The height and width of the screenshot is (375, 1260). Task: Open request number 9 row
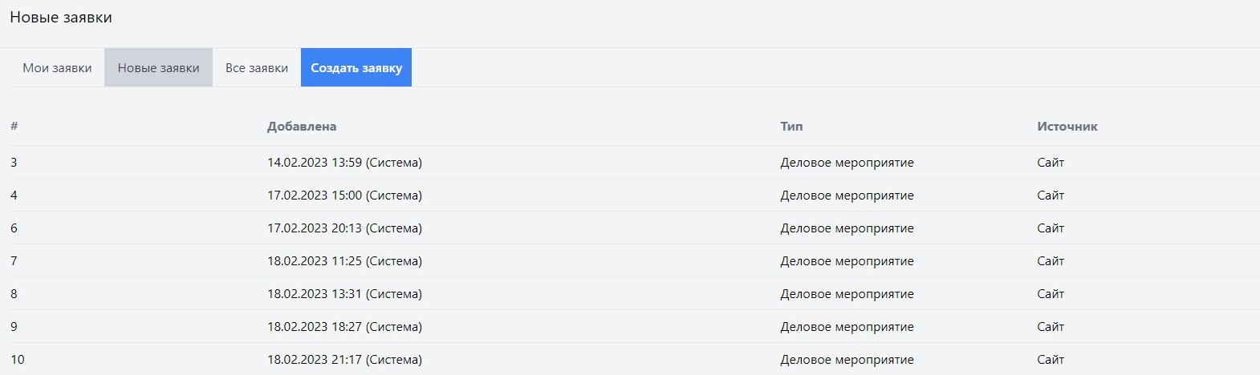click(14, 327)
